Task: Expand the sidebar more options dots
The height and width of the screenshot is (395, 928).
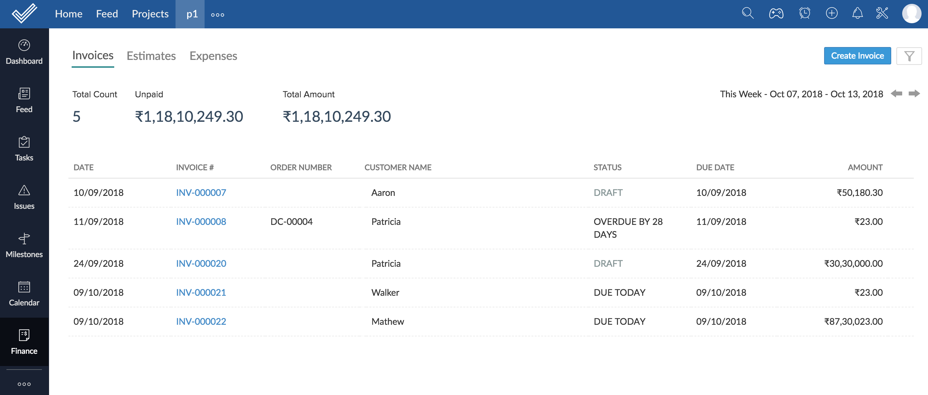Action: pyautogui.click(x=24, y=384)
